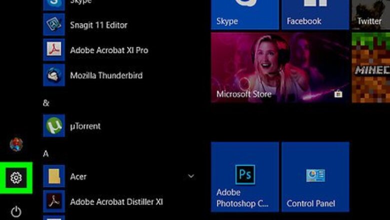Open the µTorrent app icon
The width and height of the screenshot is (390, 220).
pyautogui.click(x=54, y=125)
